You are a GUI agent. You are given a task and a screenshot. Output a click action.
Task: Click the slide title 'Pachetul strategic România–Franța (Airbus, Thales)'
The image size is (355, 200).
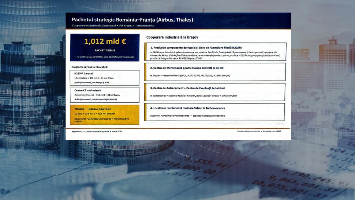click(x=132, y=20)
